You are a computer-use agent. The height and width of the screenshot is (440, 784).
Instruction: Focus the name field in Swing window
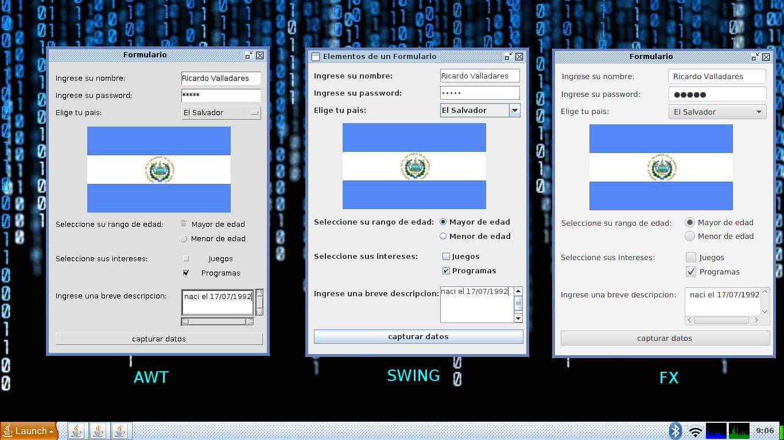click(480, 76)
